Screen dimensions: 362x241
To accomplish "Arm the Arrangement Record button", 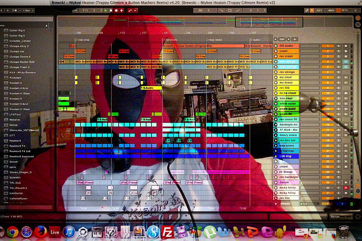I will point(116,10).
